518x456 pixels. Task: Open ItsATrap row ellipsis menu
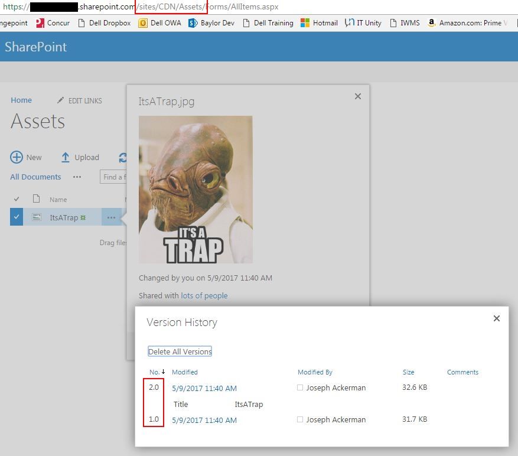click(x=111, y=217)
